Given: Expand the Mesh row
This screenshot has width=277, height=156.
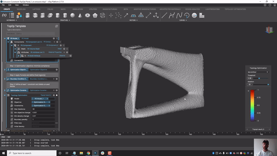Looking at the screenshot, I should [x=15, y=49].
